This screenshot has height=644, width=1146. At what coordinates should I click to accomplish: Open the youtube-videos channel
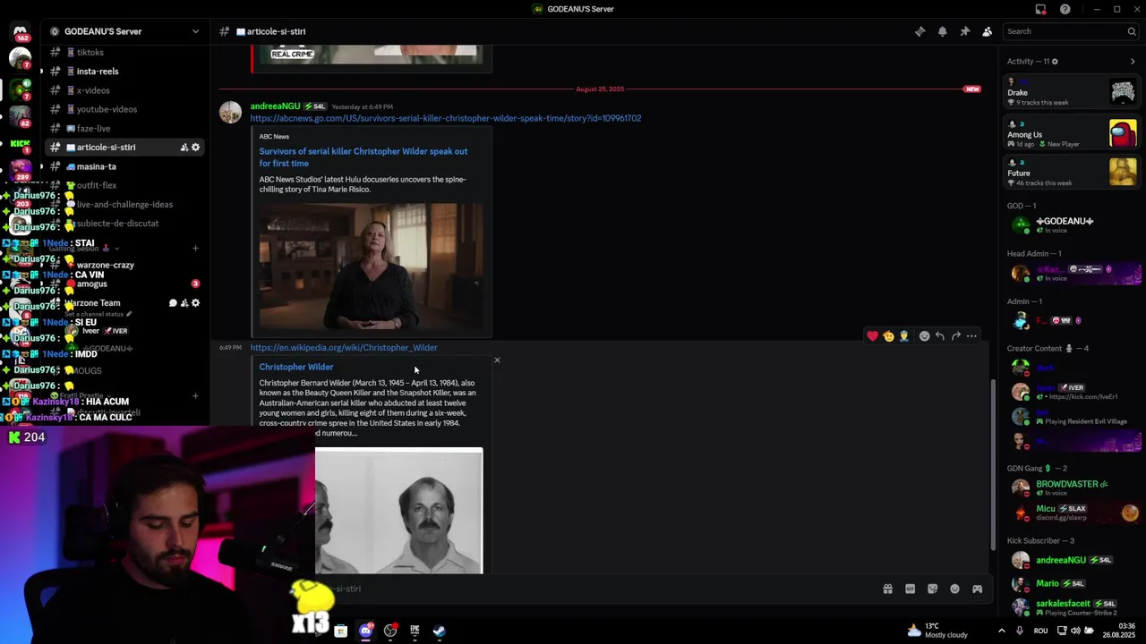coord(125,109)
